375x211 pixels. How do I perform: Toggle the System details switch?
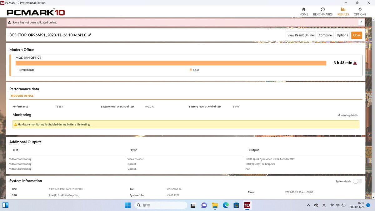357,181
